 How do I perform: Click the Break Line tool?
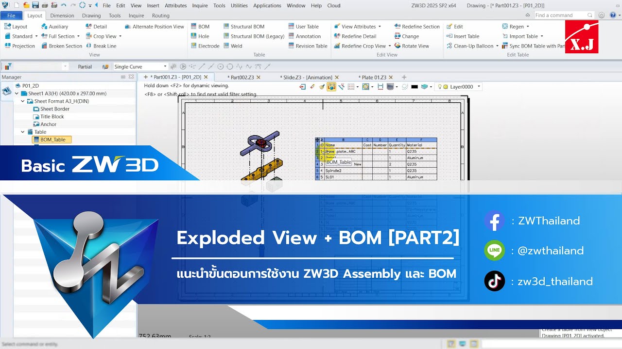pyautogui.click(x=101, y=46)
